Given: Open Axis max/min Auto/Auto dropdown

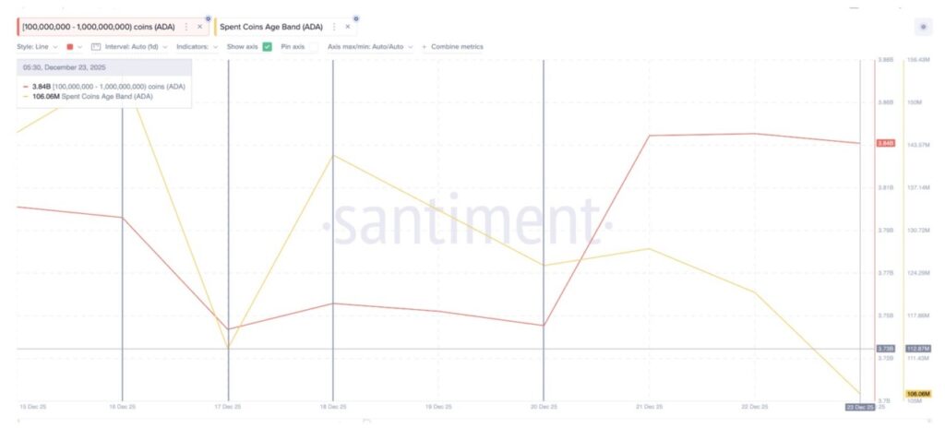Looking at the screenshot, I should tap(371, 46).
